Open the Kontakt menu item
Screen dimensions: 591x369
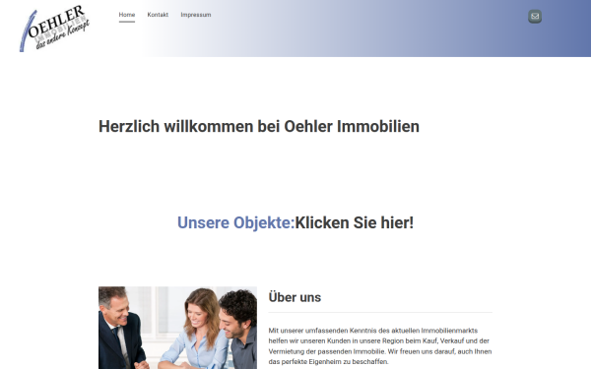(x=158, y=15)
